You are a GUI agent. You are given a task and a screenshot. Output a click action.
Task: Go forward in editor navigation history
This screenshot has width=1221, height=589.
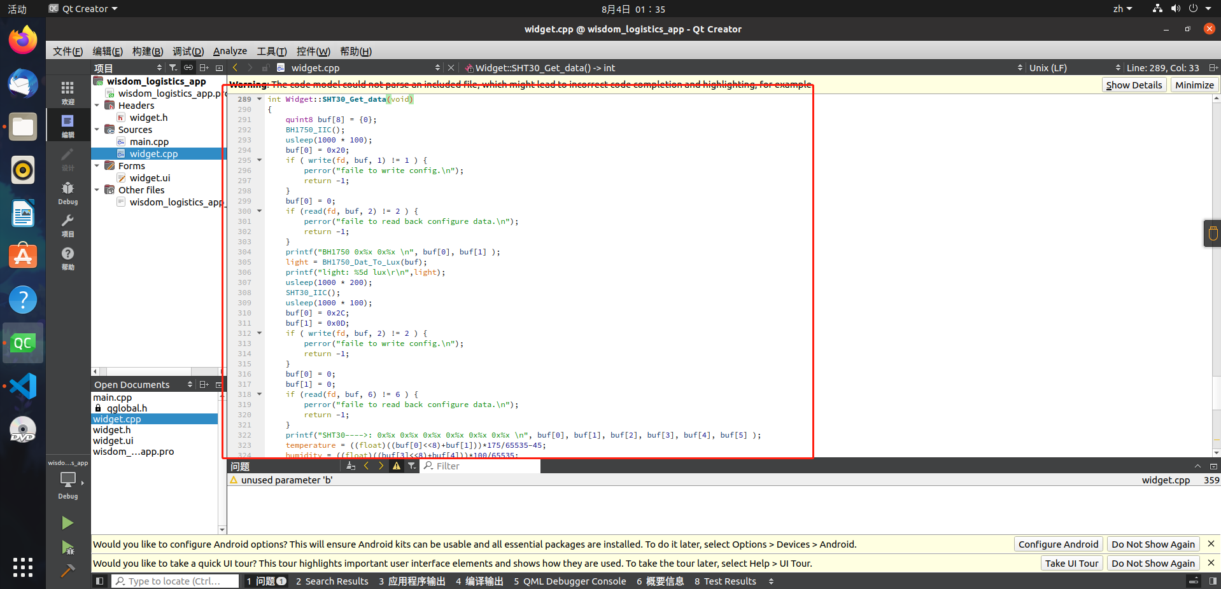(x=250, y=67)
